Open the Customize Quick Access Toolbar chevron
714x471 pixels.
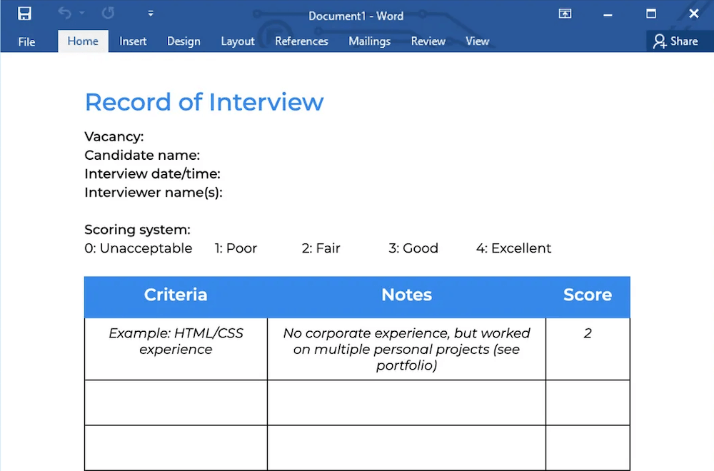coord(150,13)
